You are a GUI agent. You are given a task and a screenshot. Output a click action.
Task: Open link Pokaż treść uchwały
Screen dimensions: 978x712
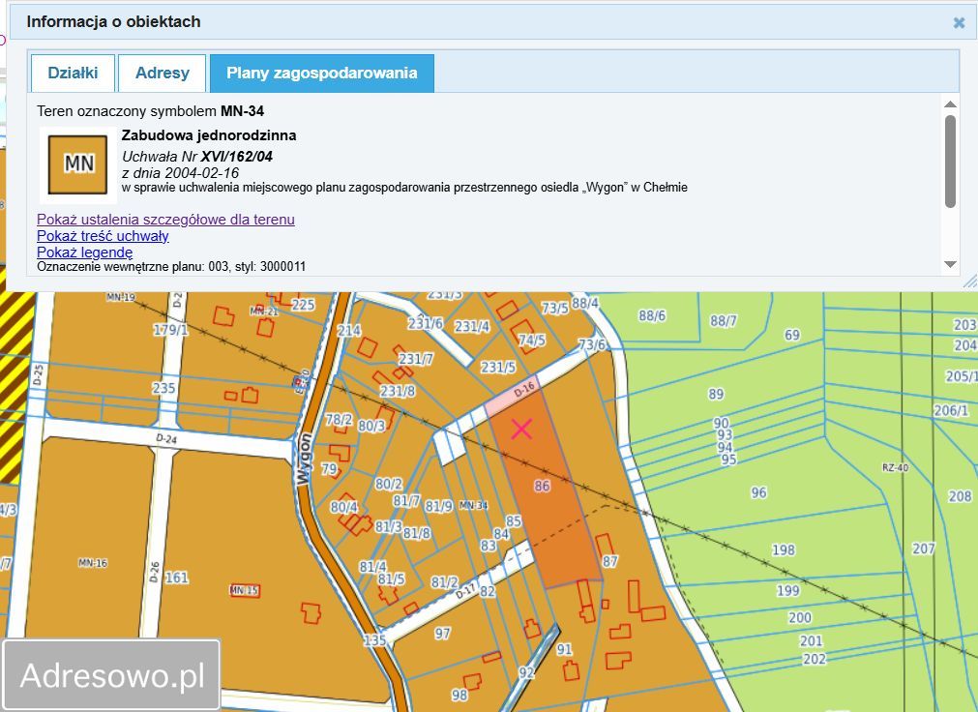tap(103, 236)
